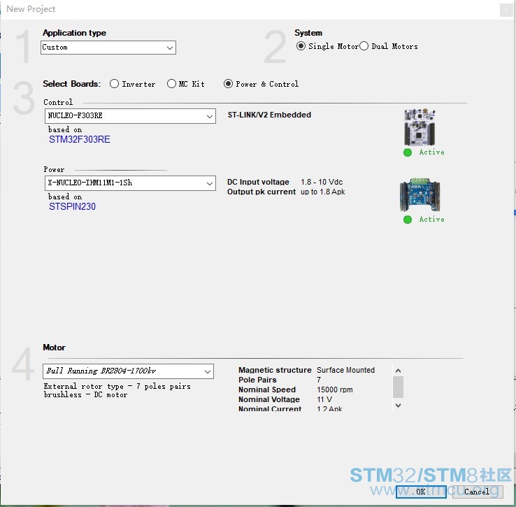Viewport: 516px width, 507px height.
Task: Select the Single Motor radio button
Action: tap(301, 46)
